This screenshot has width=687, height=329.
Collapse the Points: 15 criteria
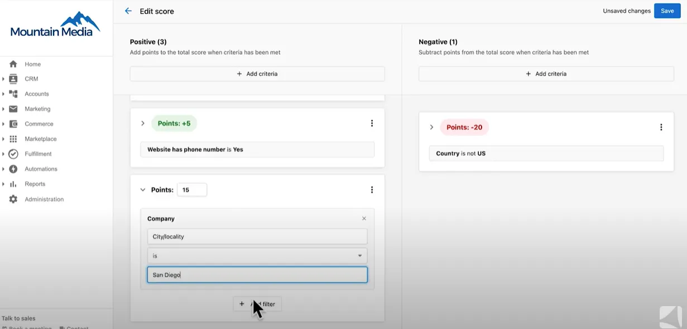point(143,189)
